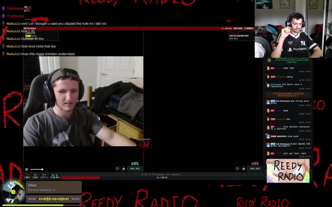Viewport: 332px width, 207px height.
Task: Click the SHARK badge on show puke message
Action: click(x=273, y=136)
